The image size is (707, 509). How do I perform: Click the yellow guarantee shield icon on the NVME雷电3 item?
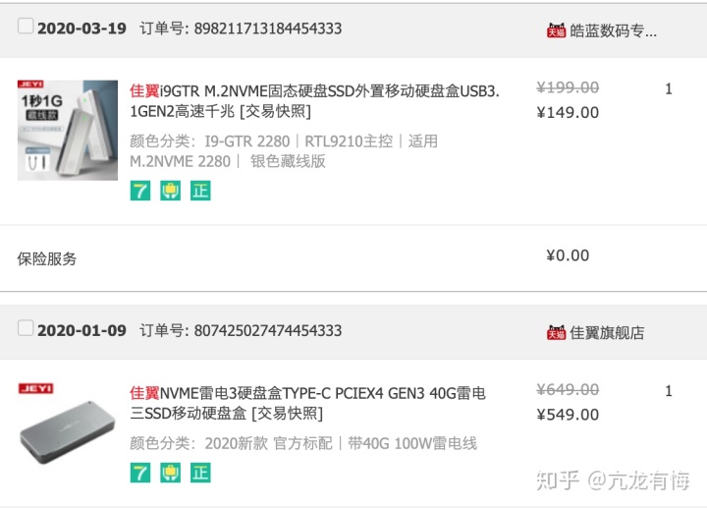coord(171,473)
